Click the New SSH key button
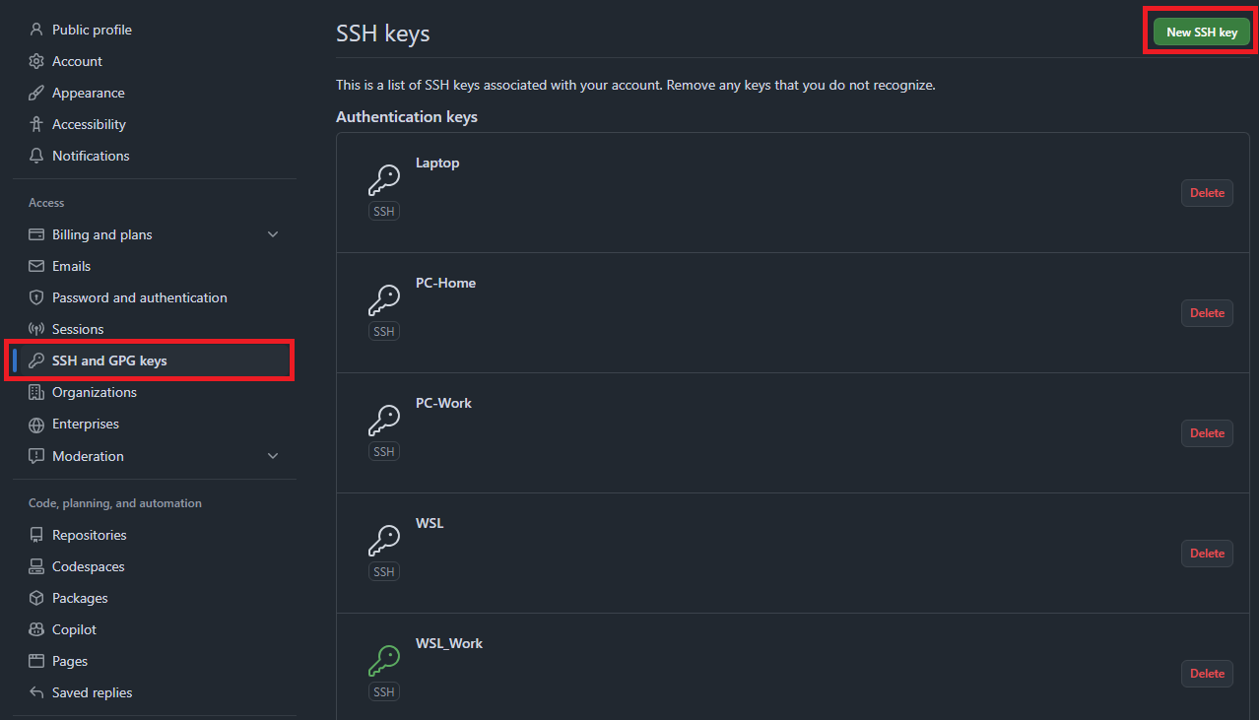The width and height of the screenshot is (1259, 720). (1202, 33)
